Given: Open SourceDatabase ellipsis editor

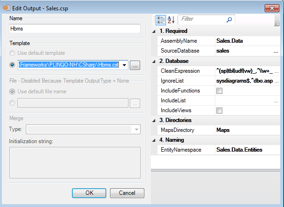Looking at the screenshot, I should point(276,51).
